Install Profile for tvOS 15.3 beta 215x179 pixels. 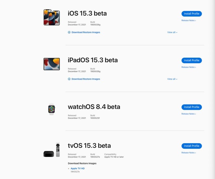click(192, 146)
